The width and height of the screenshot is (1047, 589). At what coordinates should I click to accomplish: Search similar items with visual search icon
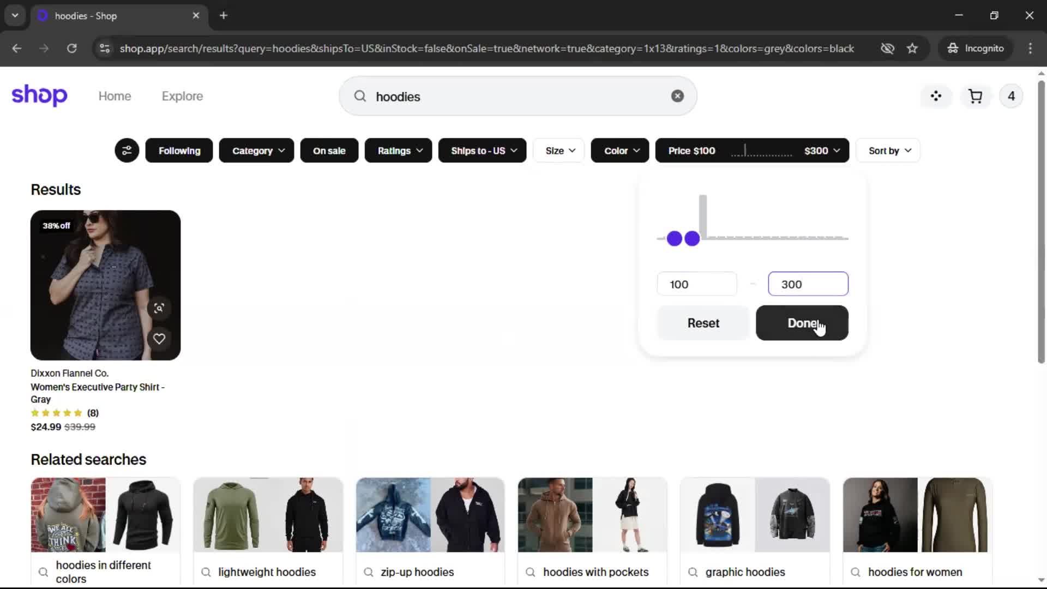point(159,308)
